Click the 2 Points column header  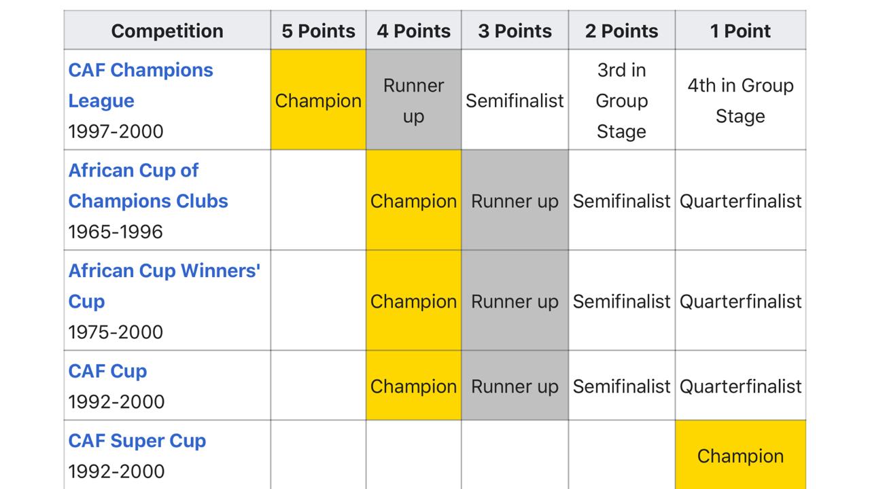click(x=621, y=31)
